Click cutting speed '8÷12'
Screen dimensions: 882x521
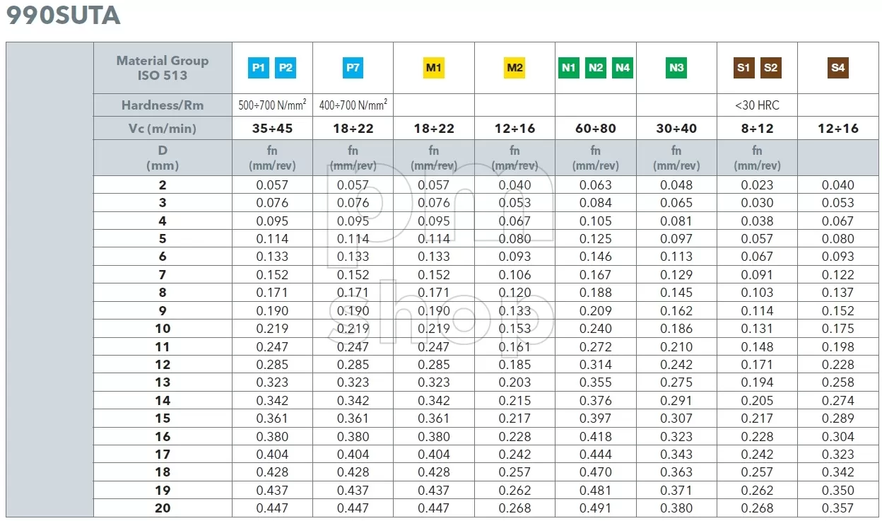pyautogui.click(x=757, y=129)
